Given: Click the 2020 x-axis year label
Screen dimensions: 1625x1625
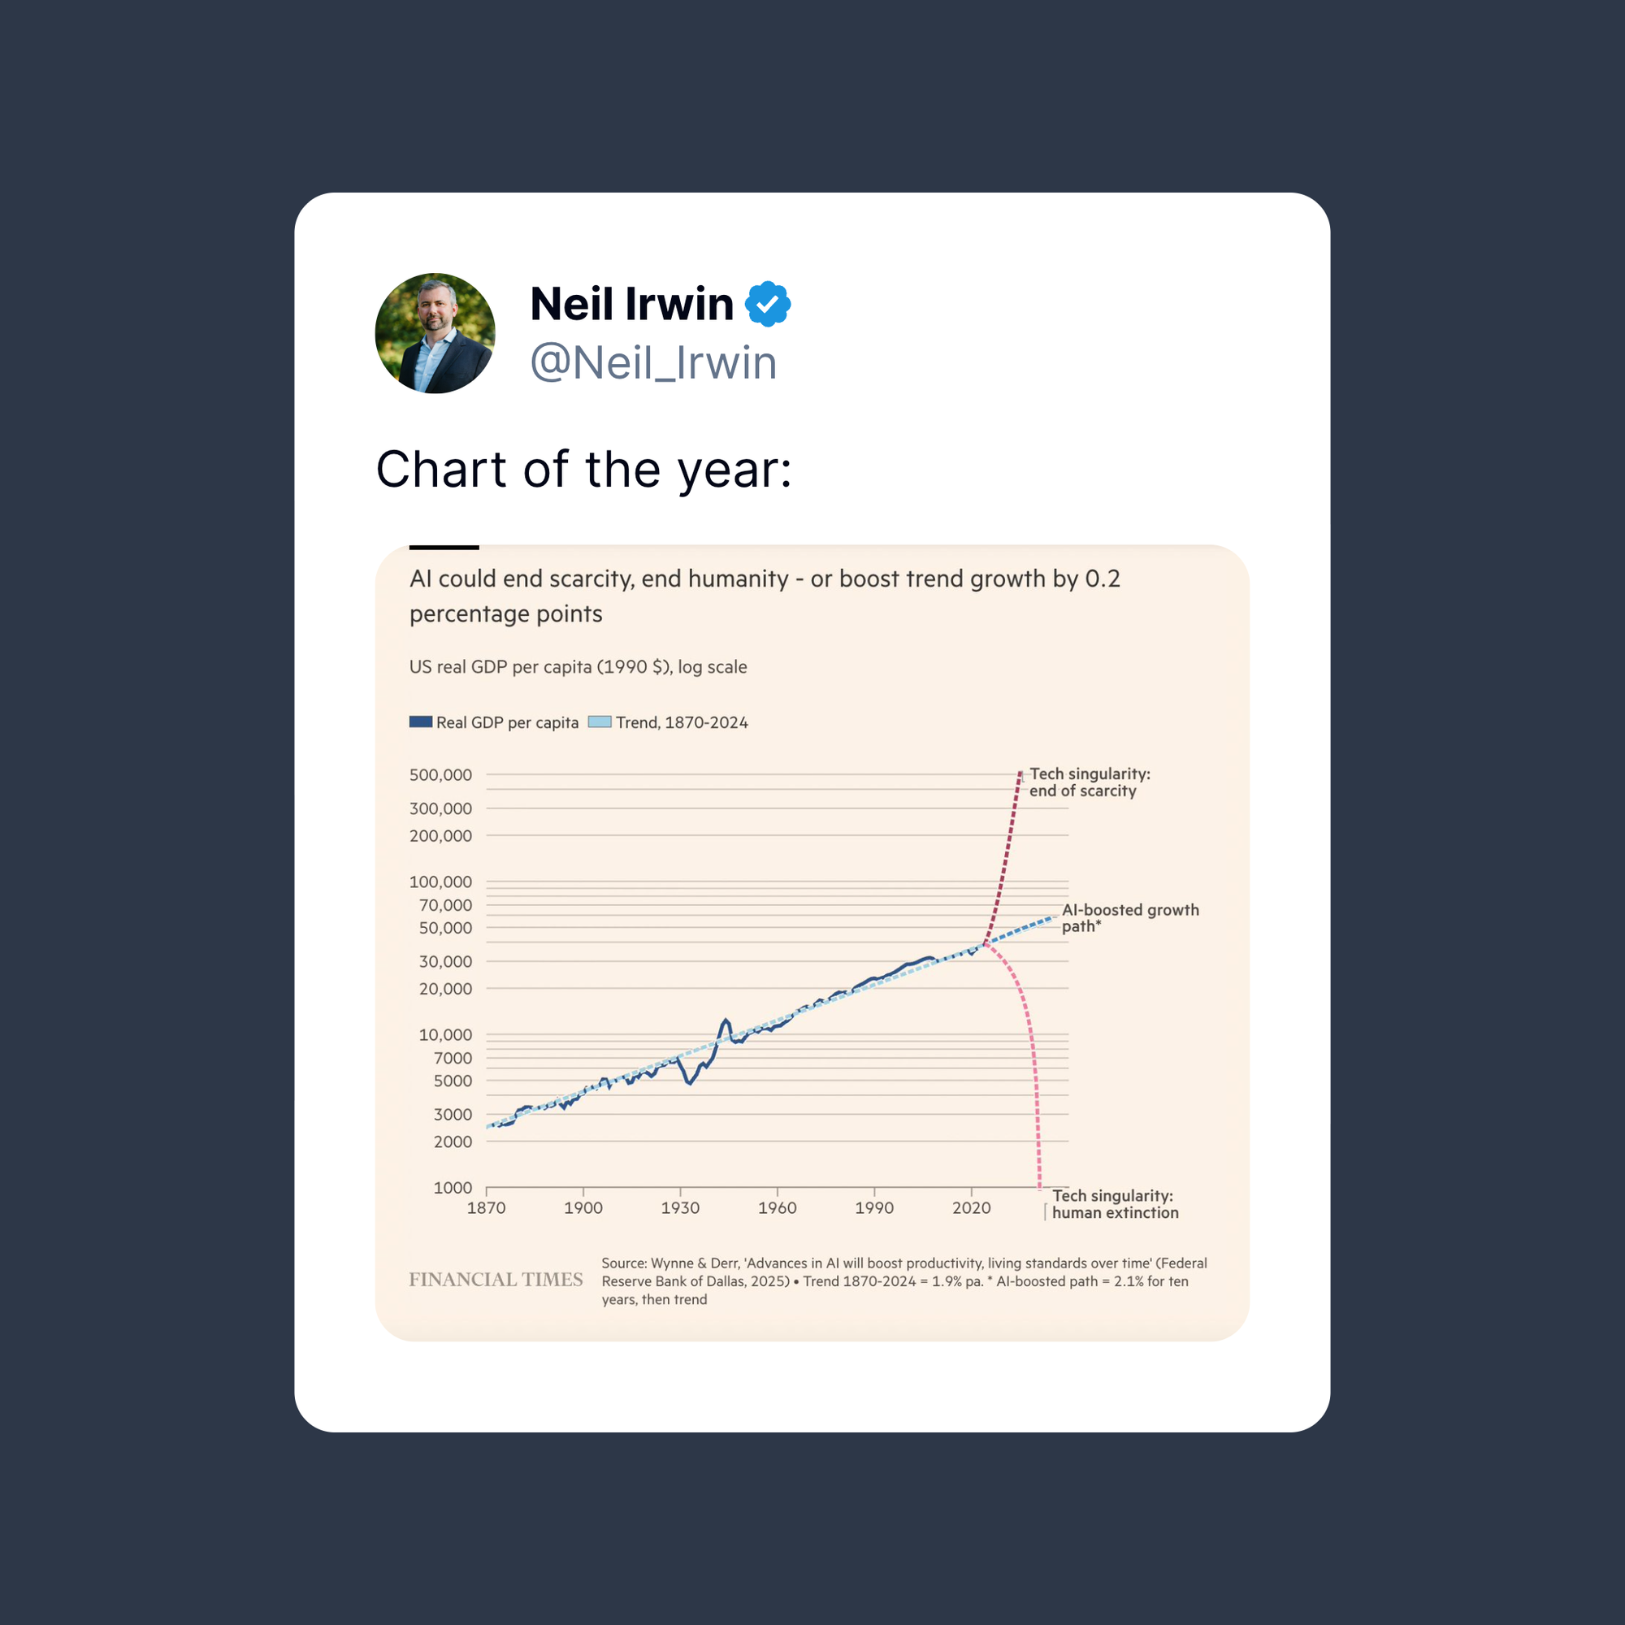Looking at the screenshot, I should coord(972,1208).
